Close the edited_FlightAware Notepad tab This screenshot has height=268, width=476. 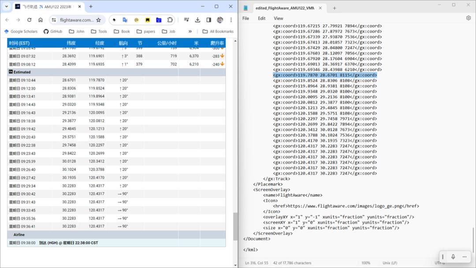point(320,8)
